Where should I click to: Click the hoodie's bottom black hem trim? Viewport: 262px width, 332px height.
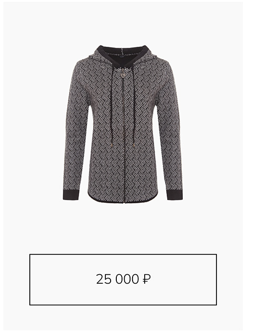[x=123, y=200]
